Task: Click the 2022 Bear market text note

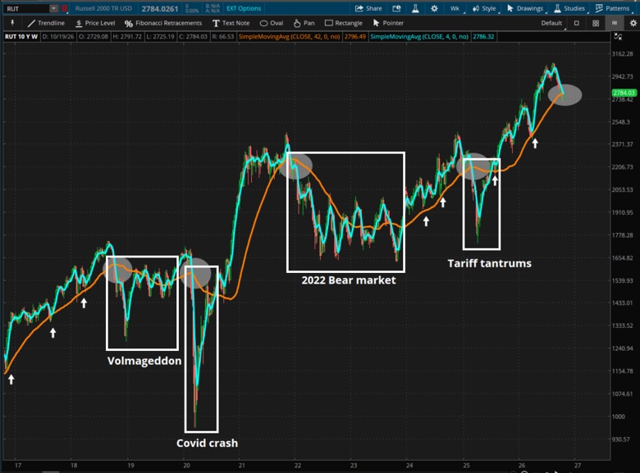Action: [349, 280]
